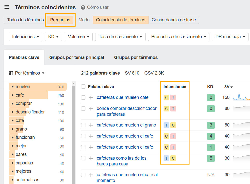Expand the Tasa de crecimiento dropdown

(x=120, y=37)
